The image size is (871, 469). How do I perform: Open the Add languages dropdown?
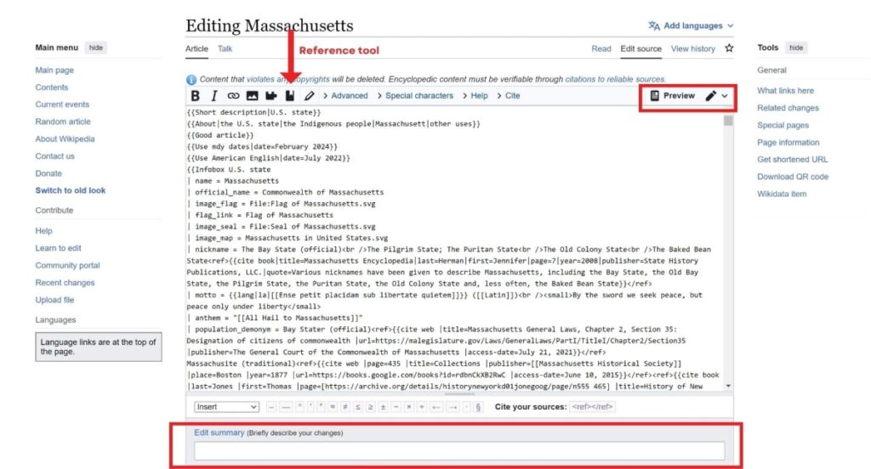click(692, 25)
